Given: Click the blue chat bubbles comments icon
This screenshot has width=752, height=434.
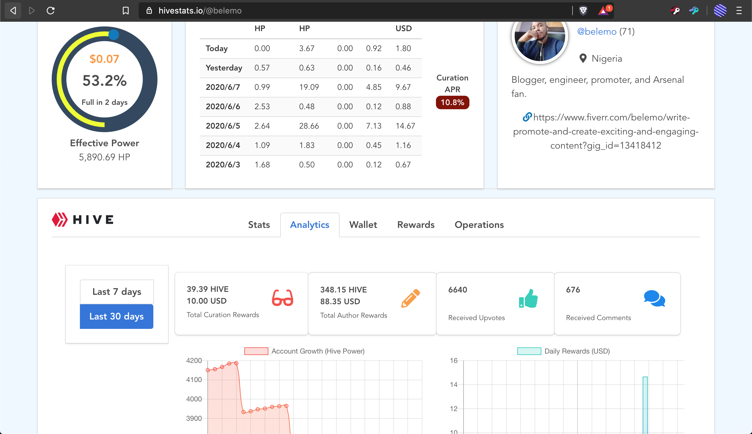Looking at the screenshot, I should click(x=654, y=298).
